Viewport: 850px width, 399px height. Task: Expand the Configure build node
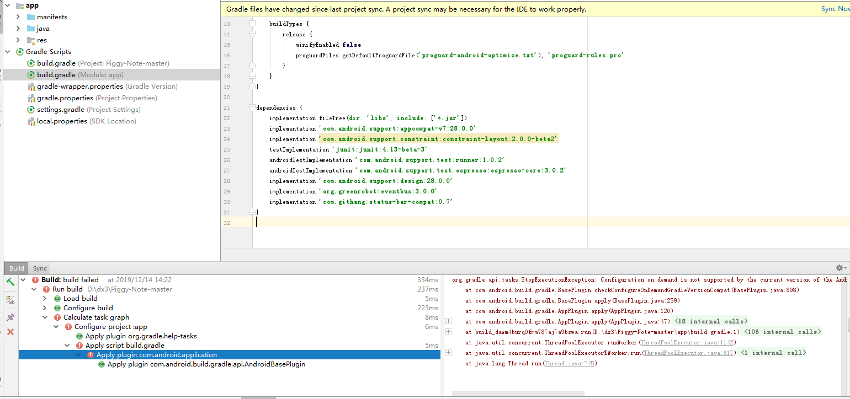pyautogui.click(x=45, y=308)
